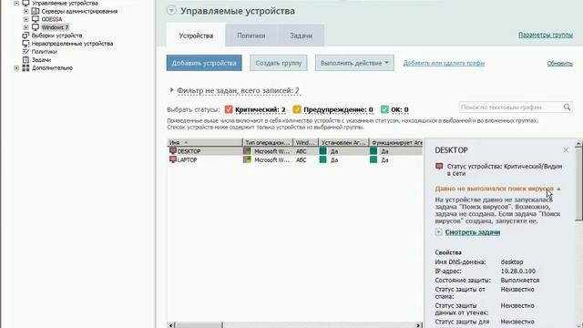
Task: Click the horizontal scrollbar thumb
Action: tap(199, 325)
